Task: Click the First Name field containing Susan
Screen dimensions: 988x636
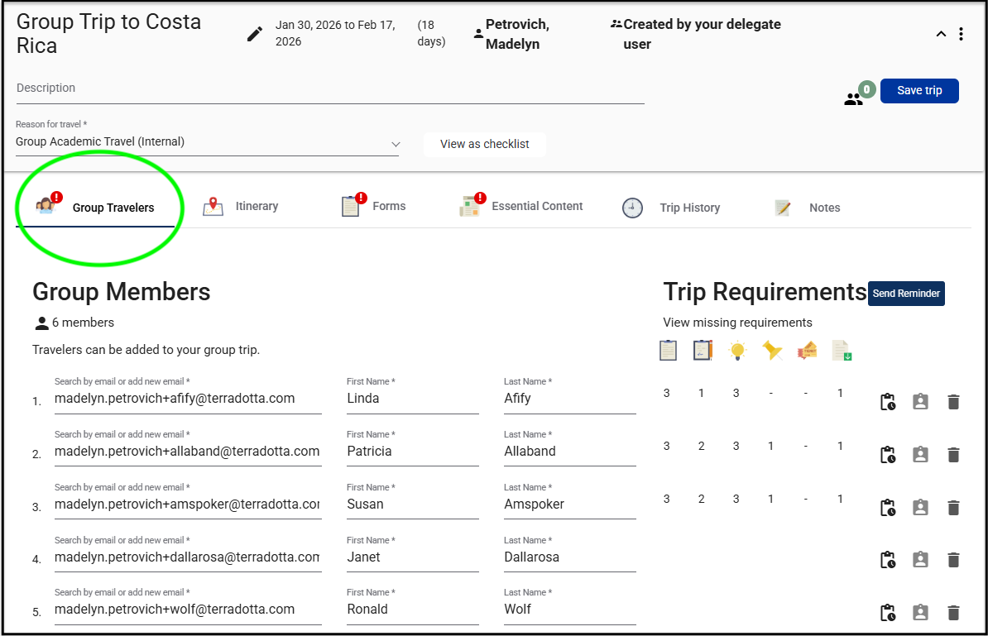Action: (413, 504)
